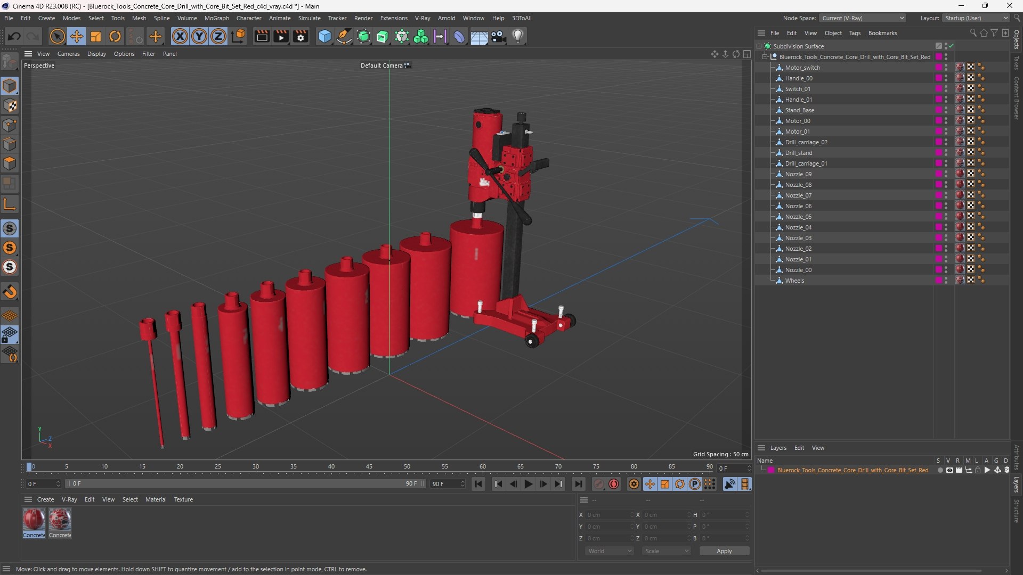Open material manager Create menu
This screenshot has height=575, width=1023.
point(45,499)
